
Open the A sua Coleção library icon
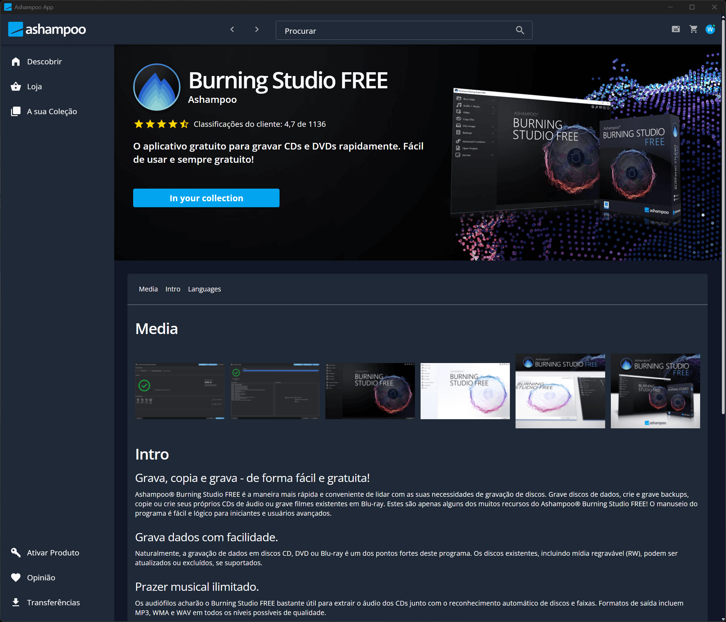16,111
